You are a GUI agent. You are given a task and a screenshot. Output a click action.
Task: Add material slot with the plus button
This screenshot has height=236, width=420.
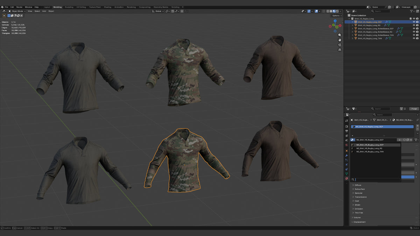pos(418,126)
